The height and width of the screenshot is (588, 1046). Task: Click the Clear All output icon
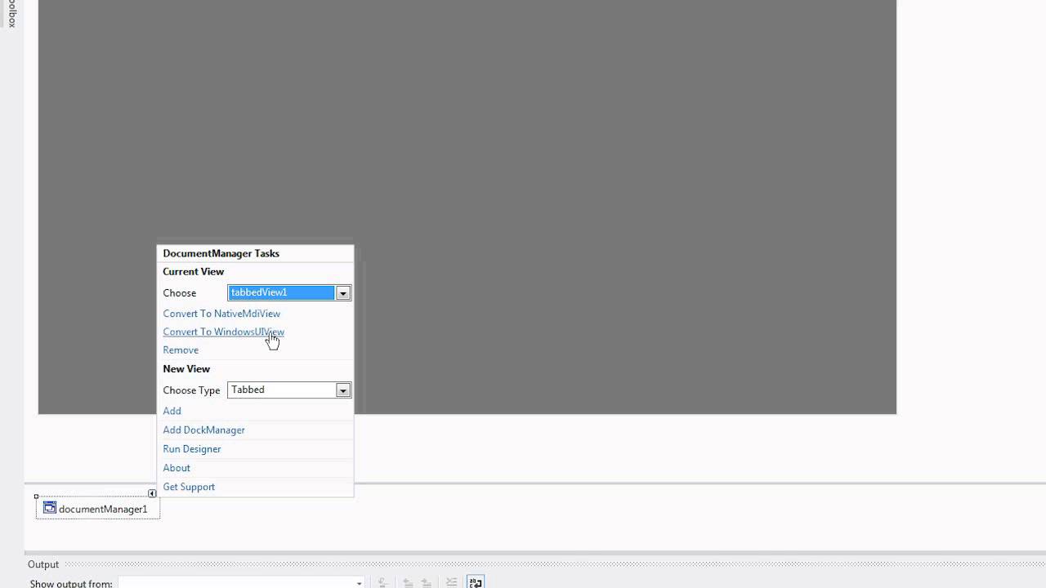tap(451, 583)
